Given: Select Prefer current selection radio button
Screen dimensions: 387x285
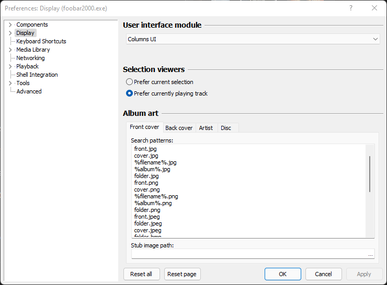Looking at the screenshot, I should pos(130,82).
